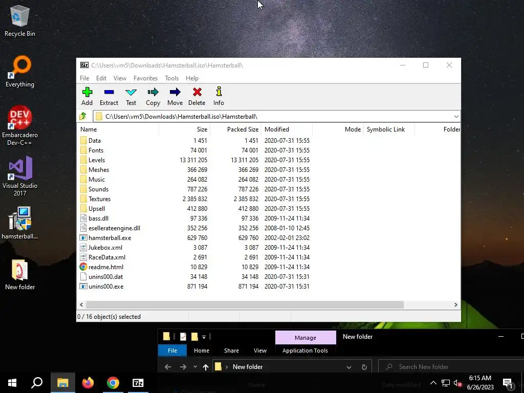Click the 7-Zip horizontal scrollbar thumb
This screenshot has width=524, height=393.
click(245, 305)
